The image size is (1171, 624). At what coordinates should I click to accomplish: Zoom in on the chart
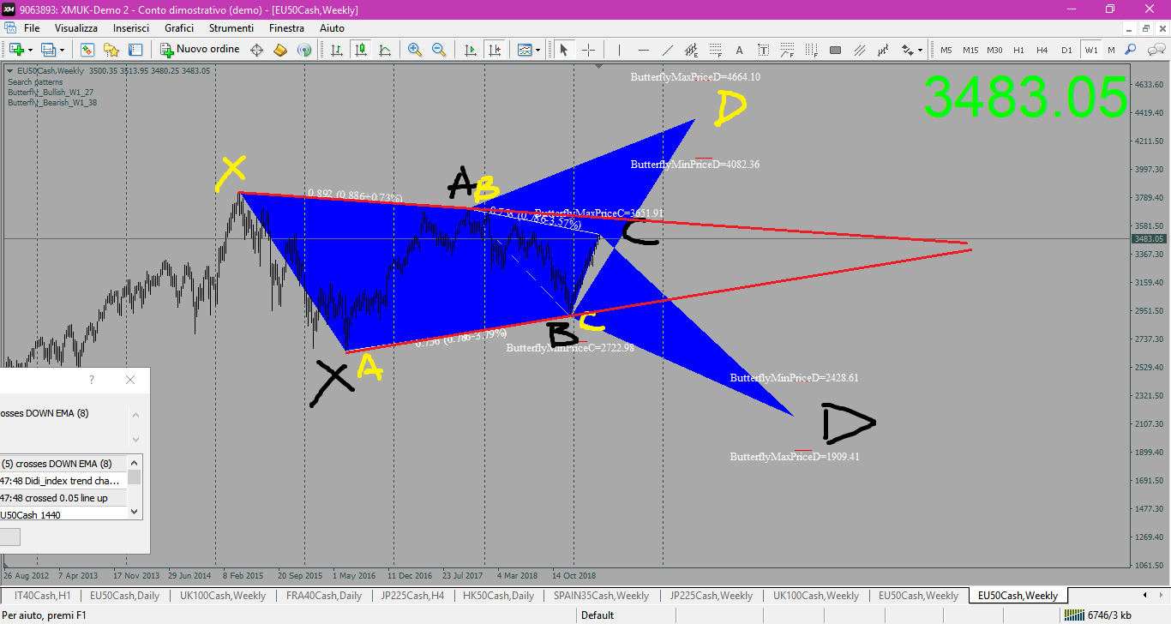pyautogui.click(x=415, y=50)
